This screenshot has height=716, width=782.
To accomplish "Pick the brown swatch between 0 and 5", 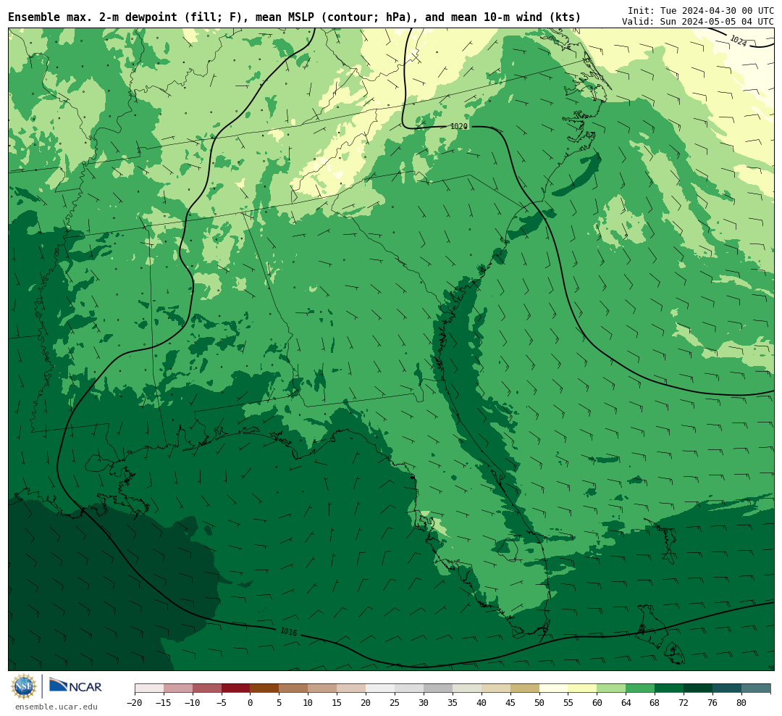I will [x=264, y=688].
